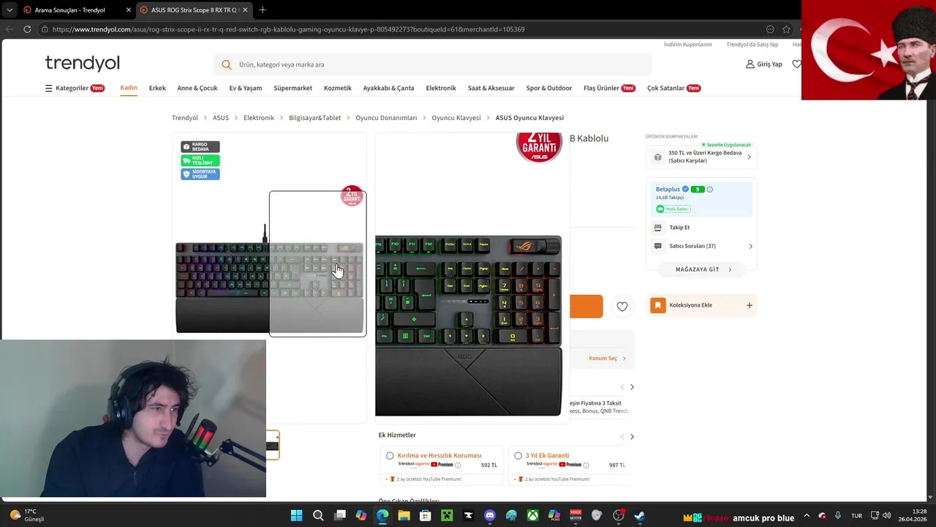This screenshot has height=527, width=936.
Task: Open Discord from taskbar
Action: (x=490, y=516)
